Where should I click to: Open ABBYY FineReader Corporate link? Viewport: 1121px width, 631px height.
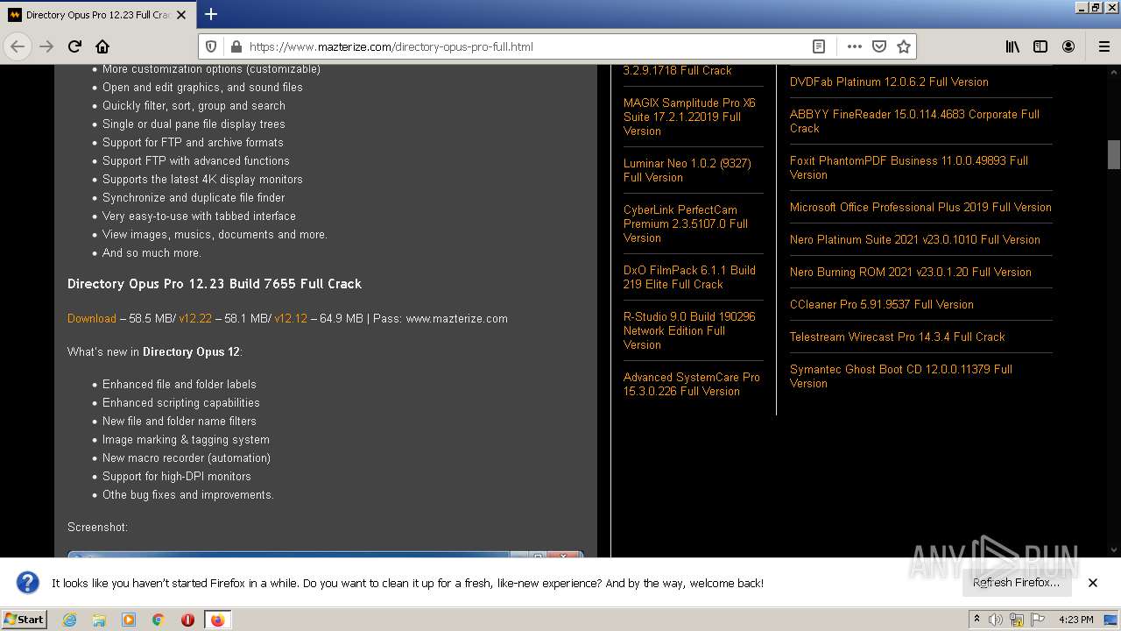click(x=914, y=121)
